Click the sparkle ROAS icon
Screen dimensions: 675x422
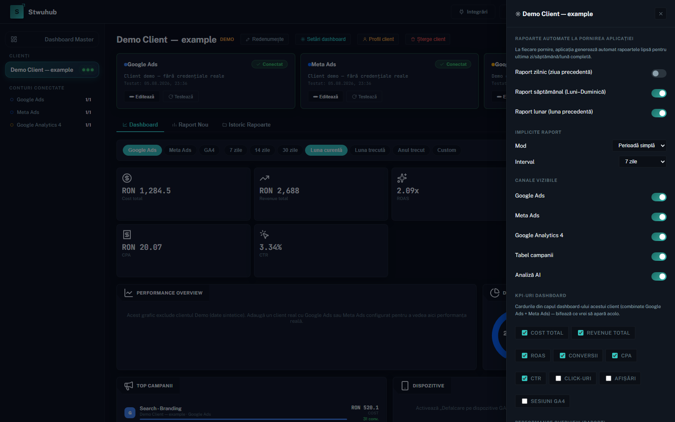pyautogui.click(x=402, y=178)
